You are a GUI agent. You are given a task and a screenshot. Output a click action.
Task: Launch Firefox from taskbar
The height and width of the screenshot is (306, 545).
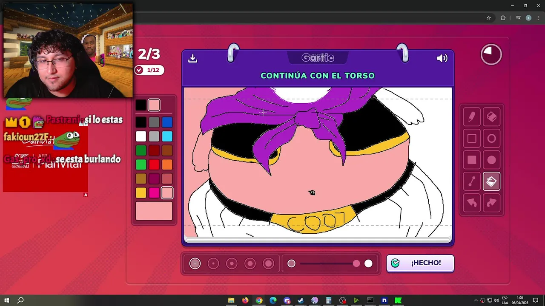[245, 300]
